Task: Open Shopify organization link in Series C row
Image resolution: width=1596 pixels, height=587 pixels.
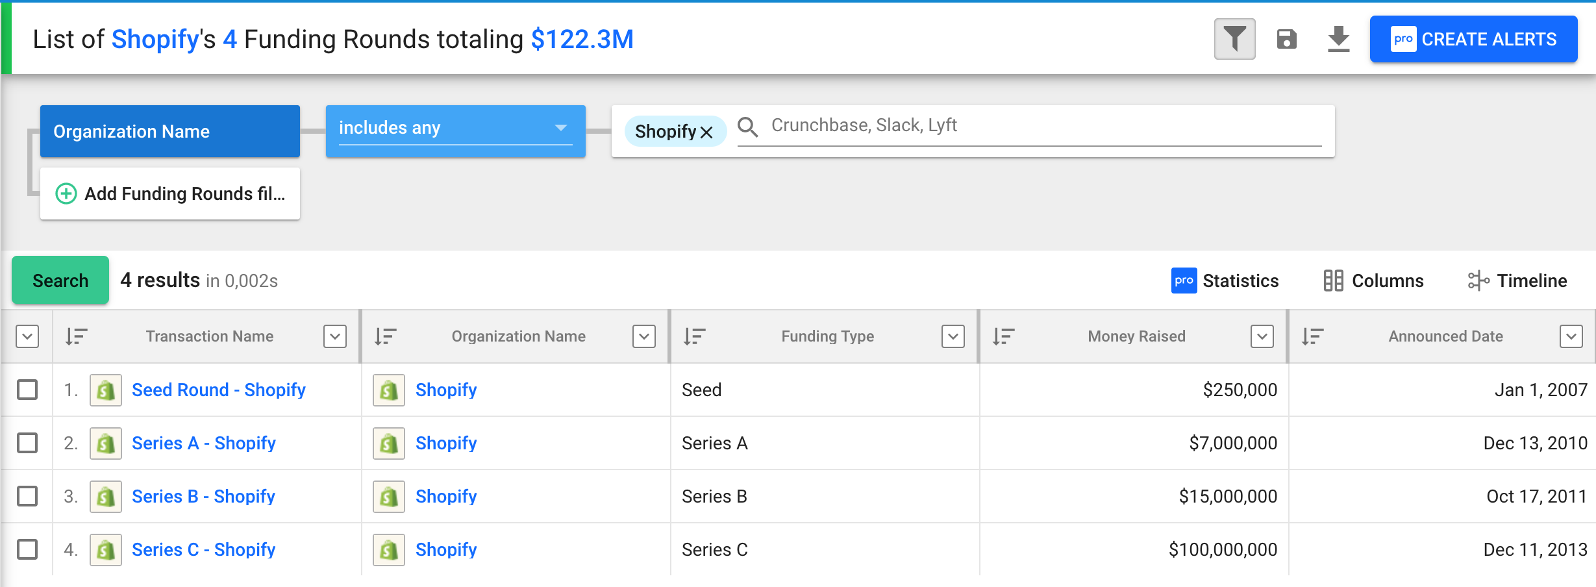Action: (446, 549)
